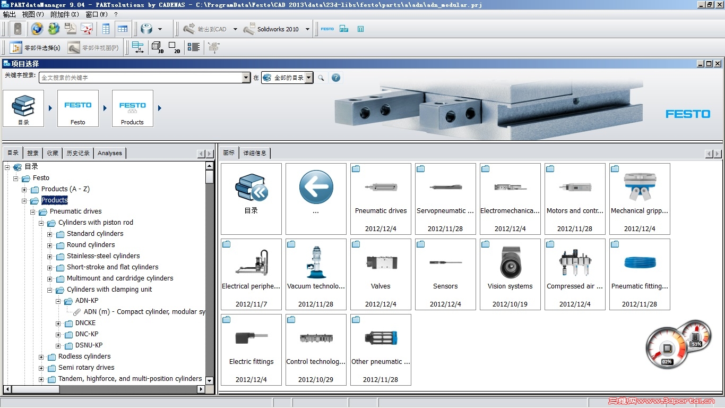Open the 窗口(W) menu
725x408 pixels.
click(97, 14)
